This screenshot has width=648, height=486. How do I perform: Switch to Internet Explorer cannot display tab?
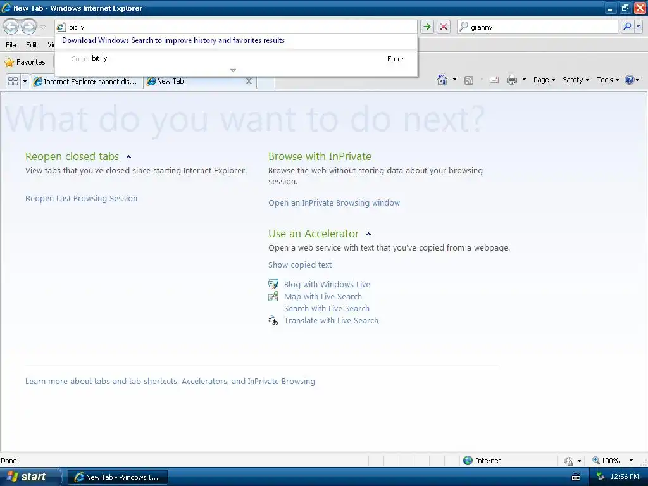point(86,82)
